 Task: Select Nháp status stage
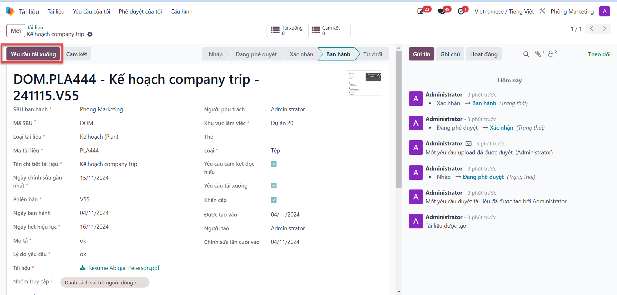click(x=215, y=54)
